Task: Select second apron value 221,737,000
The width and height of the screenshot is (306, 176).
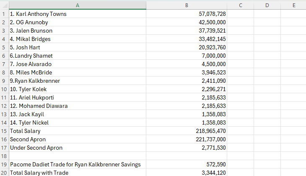Action: click(x=187, y=139)
